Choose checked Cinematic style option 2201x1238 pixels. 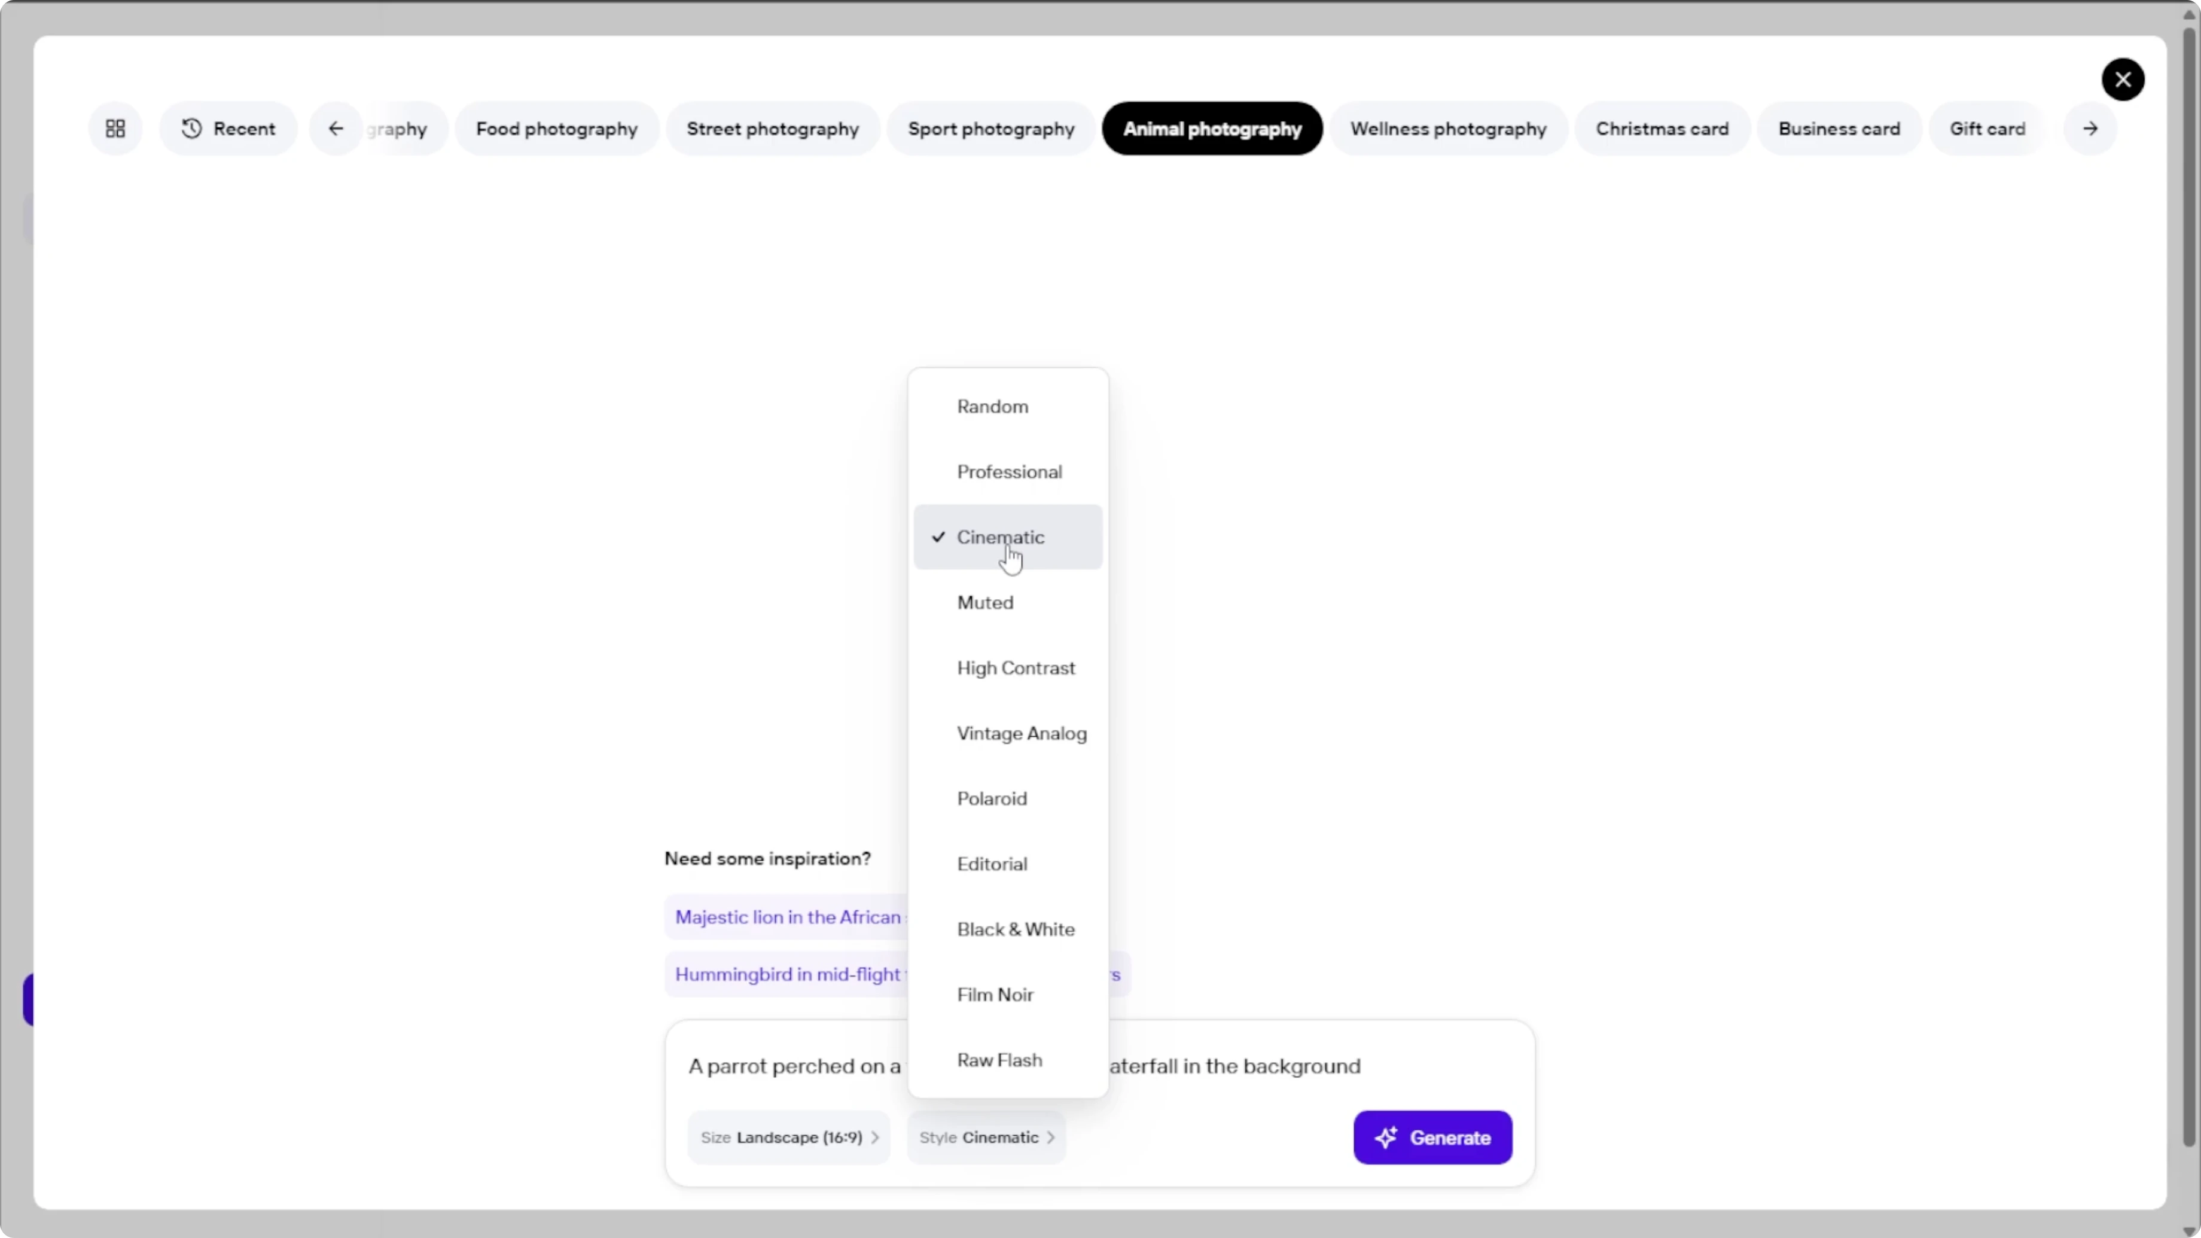[1007, 538]
